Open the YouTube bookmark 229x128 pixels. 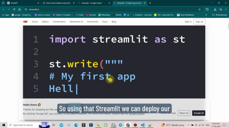91,15
